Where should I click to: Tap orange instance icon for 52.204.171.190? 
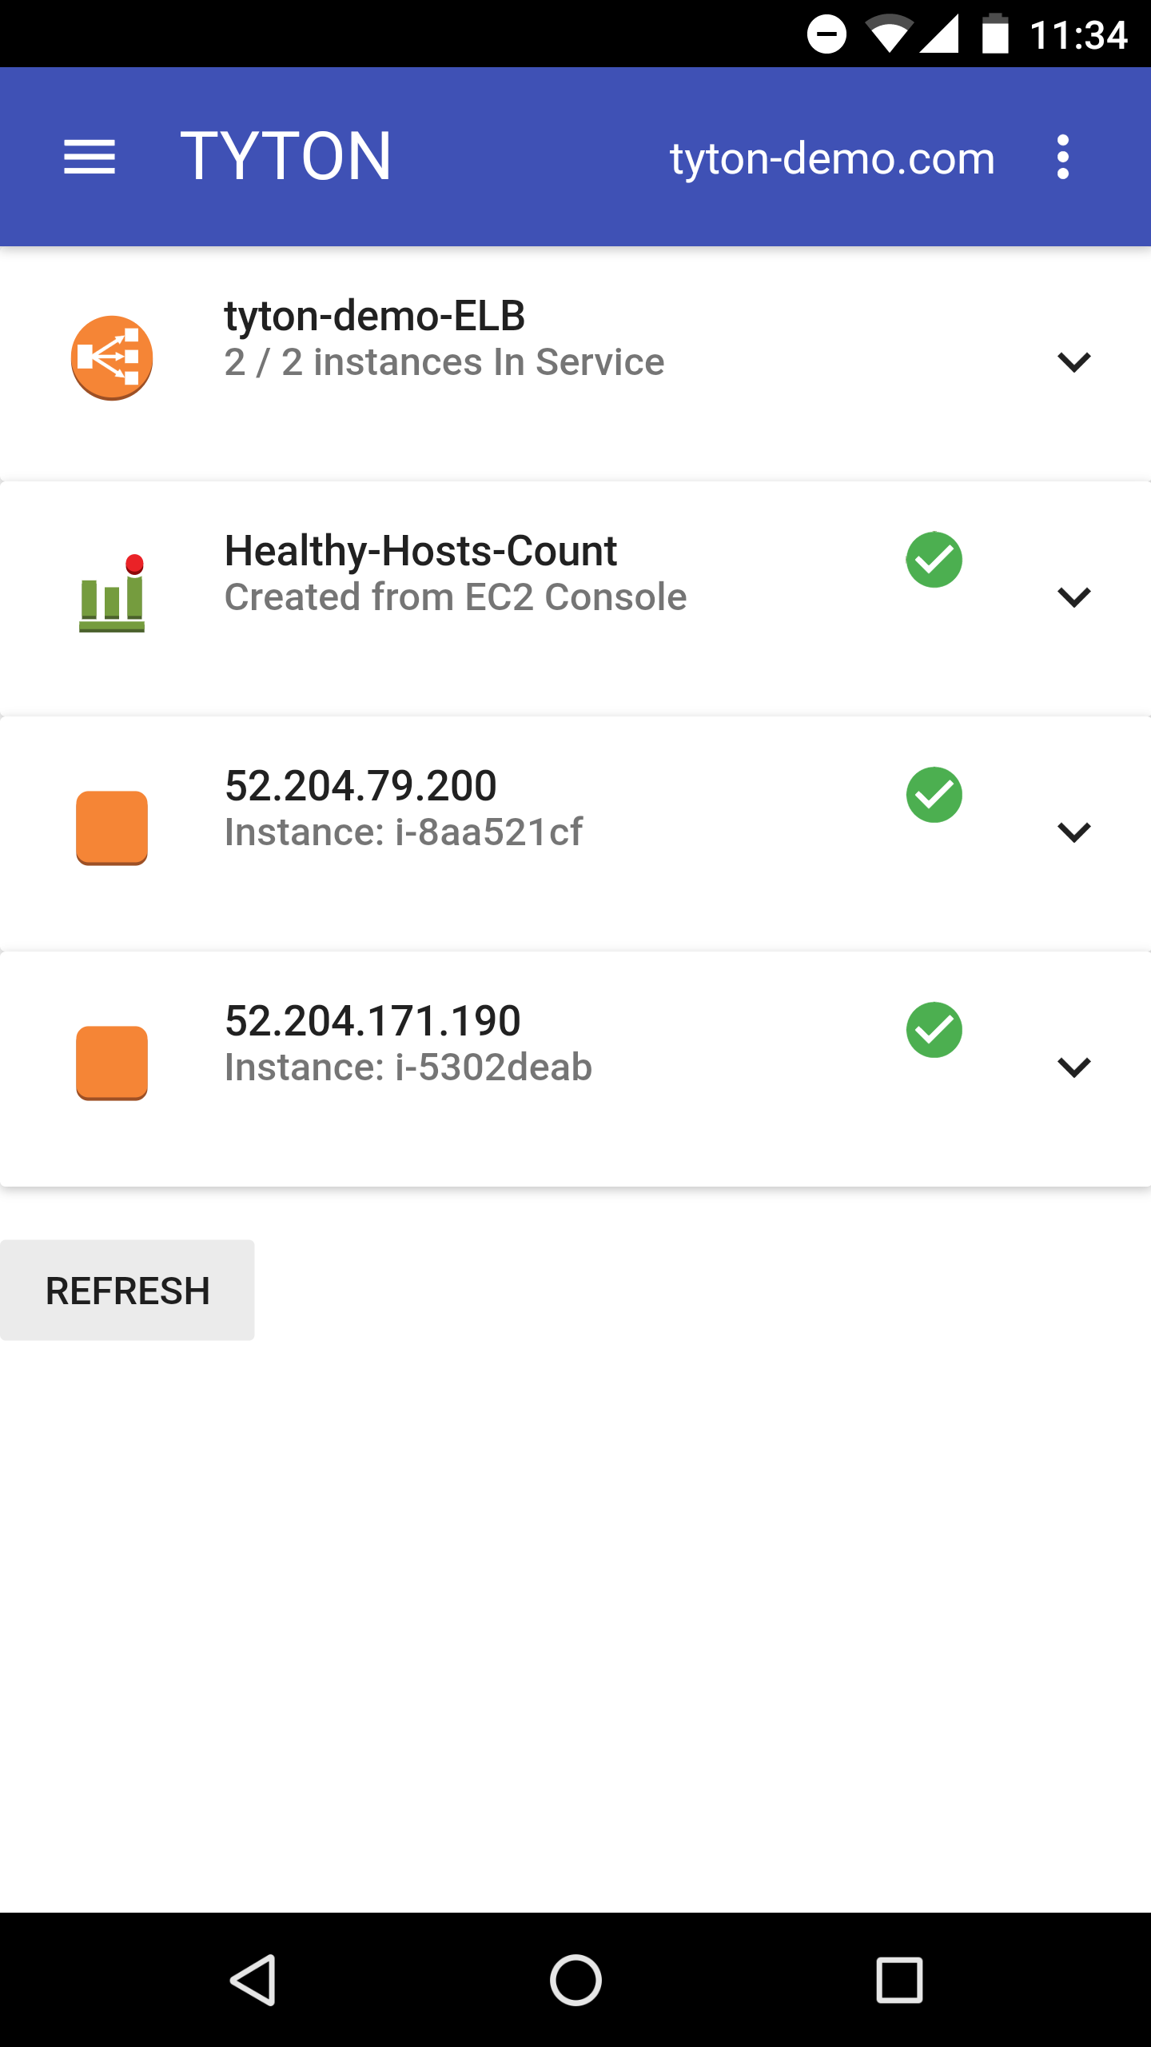click(x=112, y=1063)
